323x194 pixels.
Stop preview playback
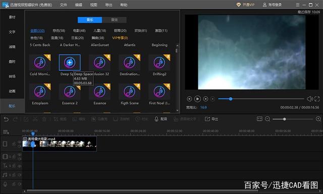(x=213, y=99)
